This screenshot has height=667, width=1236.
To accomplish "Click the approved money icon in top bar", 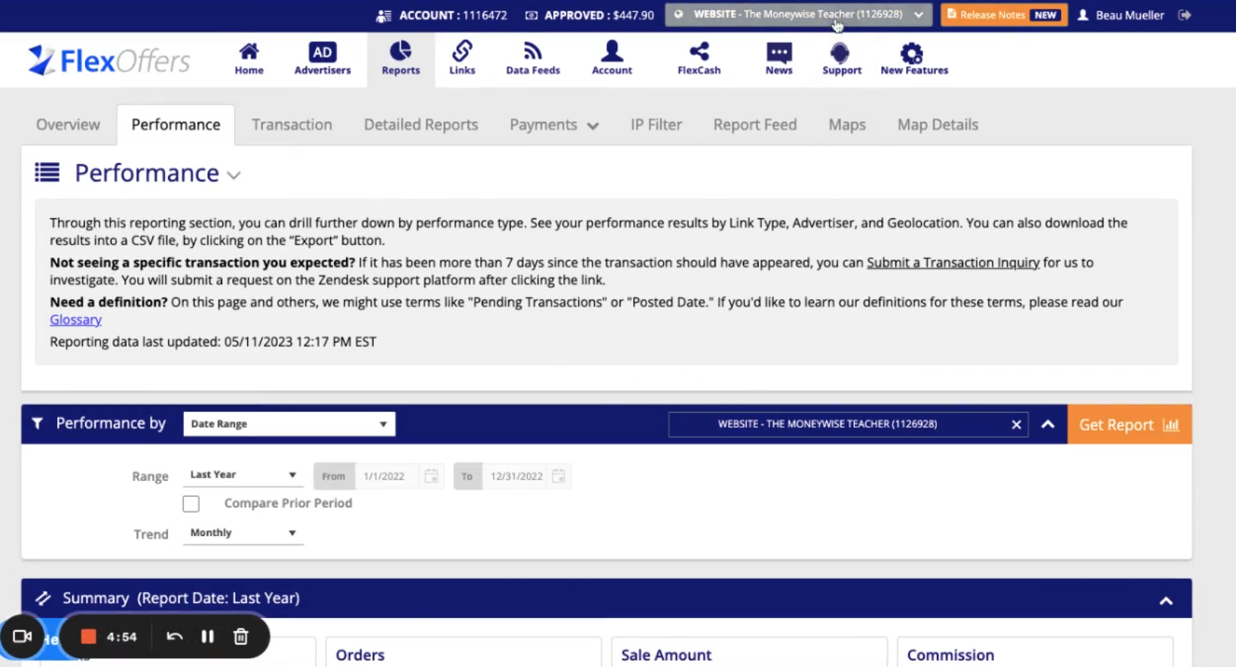I will click(531, 15).
